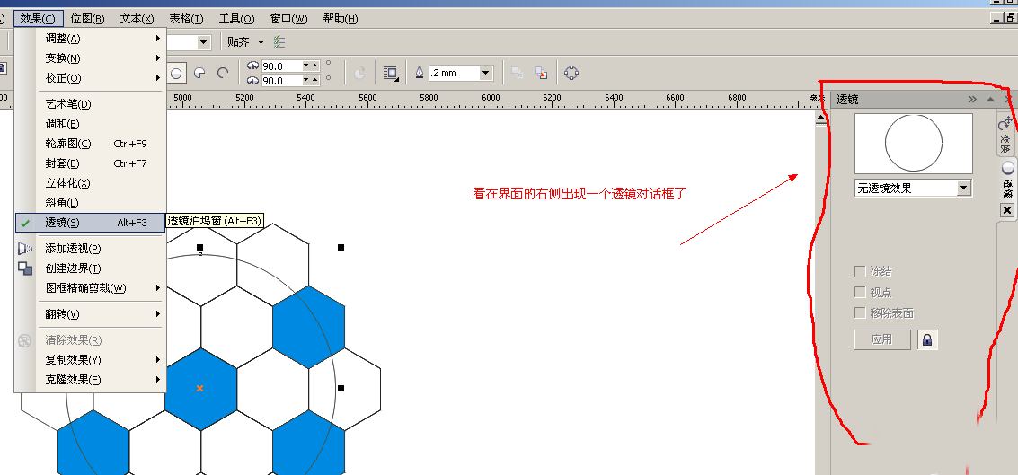Expand the 翻转(V) submenu
Image resolution: width=1018 pixels, height=475 pixels.
click(x=90, y=314)
